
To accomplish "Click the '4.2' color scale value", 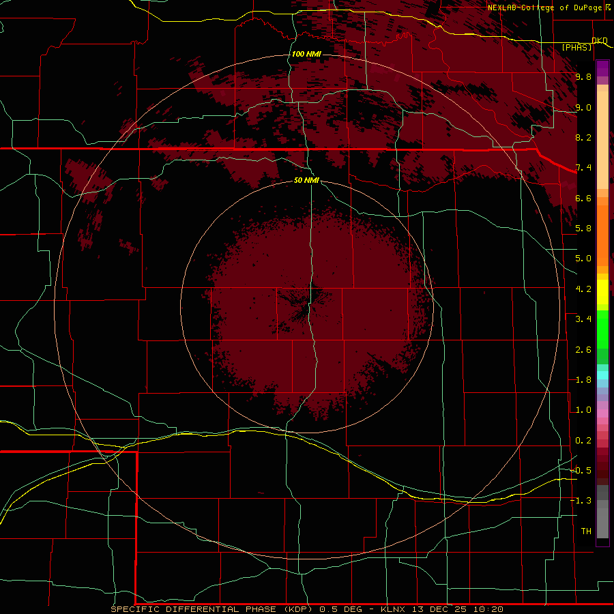I will 583,289.
